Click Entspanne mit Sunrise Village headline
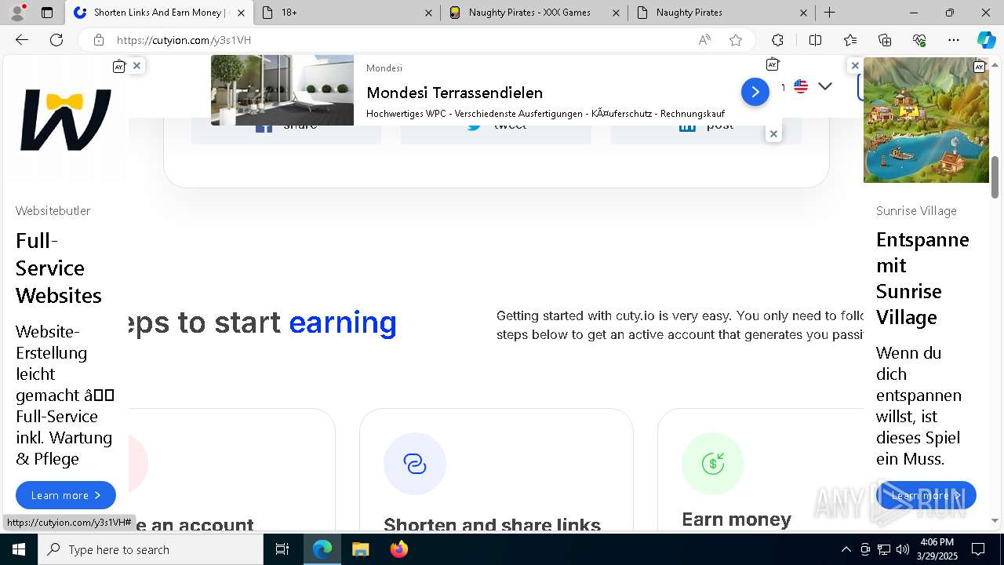The height and width of the screenshot is (565, 1004). coord(922,279)
